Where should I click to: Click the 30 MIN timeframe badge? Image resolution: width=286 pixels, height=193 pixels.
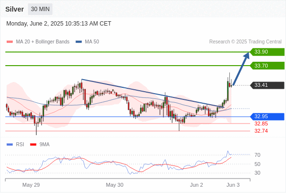(40, 9)
